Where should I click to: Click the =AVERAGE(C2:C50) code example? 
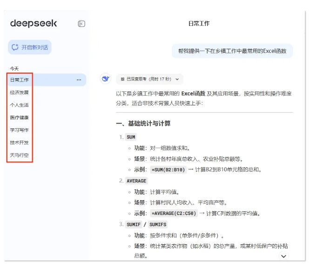click(x=174, y=214)
